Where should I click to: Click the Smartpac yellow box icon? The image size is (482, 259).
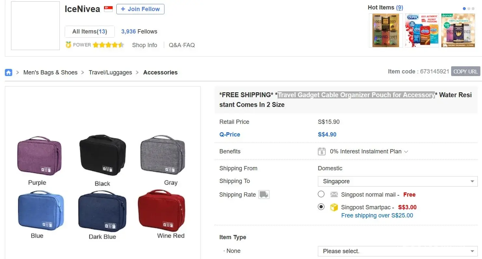click(334, 207)
